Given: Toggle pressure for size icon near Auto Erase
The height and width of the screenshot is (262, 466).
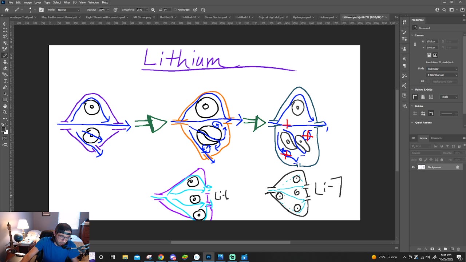Looking at the screenshot, I should tap(195, 10).
